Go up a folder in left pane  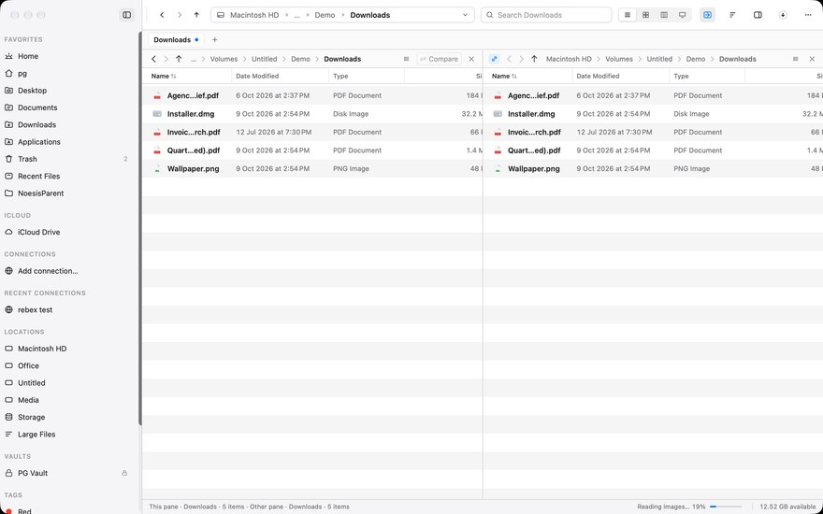(179, 59)
